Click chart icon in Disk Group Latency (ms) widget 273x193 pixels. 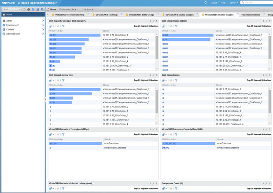click(x=58, y=80)
